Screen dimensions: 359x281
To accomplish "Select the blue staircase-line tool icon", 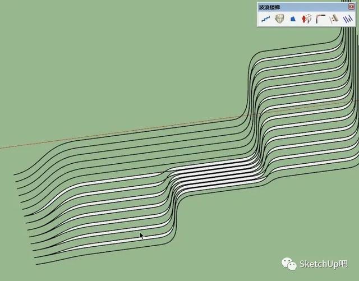I will [x=265, y=19].
